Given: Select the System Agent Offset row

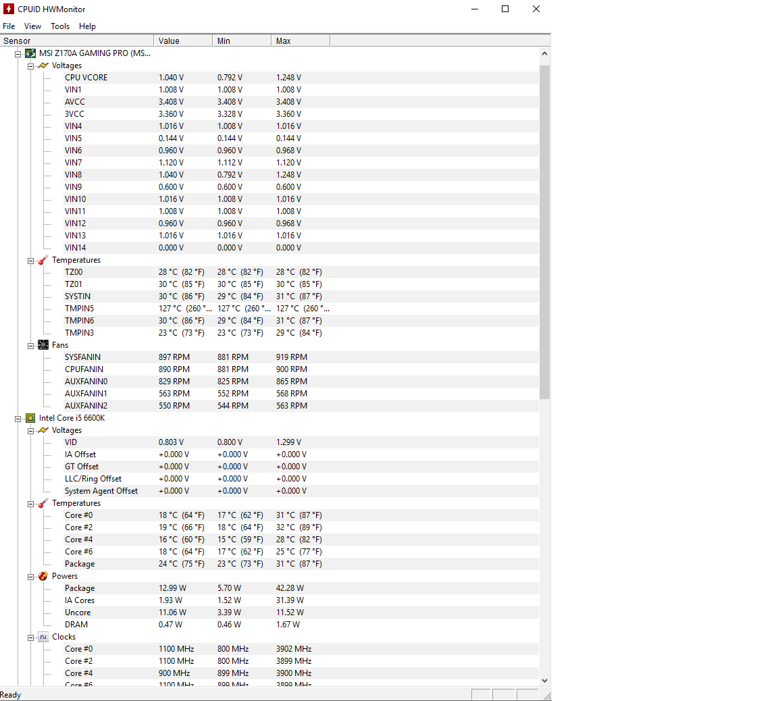Looking at the screenshot, I should (x=301, y=491).
